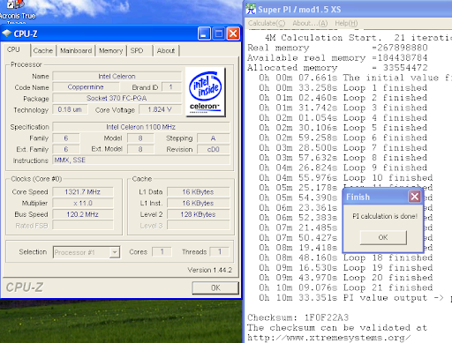Expand the Processor #1 selection dropdown
452x343 pixels.
coord(115,252)
